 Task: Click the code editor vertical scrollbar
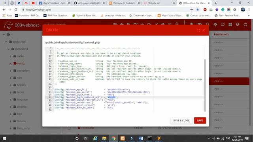(205, 85)
